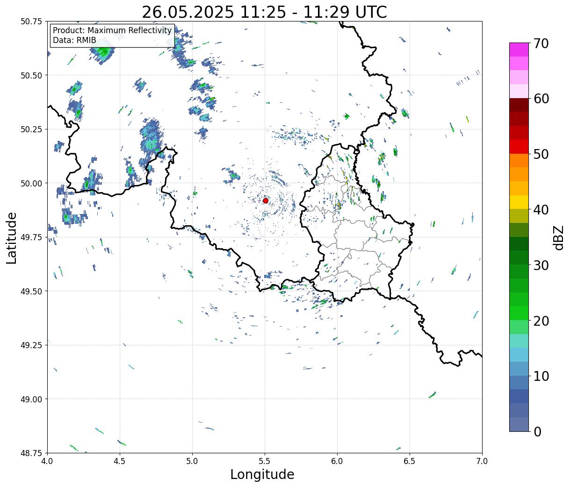
Task: Click the grey-blue swatch at colorbar bottom
Action: pos(519,424)
